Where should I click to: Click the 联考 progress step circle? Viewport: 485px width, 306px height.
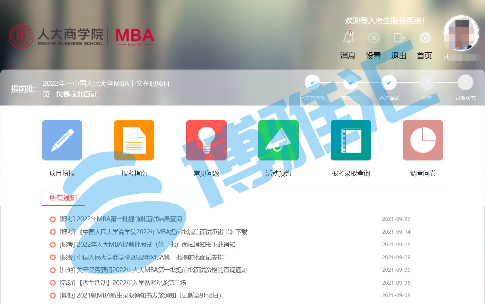point(427,82)
